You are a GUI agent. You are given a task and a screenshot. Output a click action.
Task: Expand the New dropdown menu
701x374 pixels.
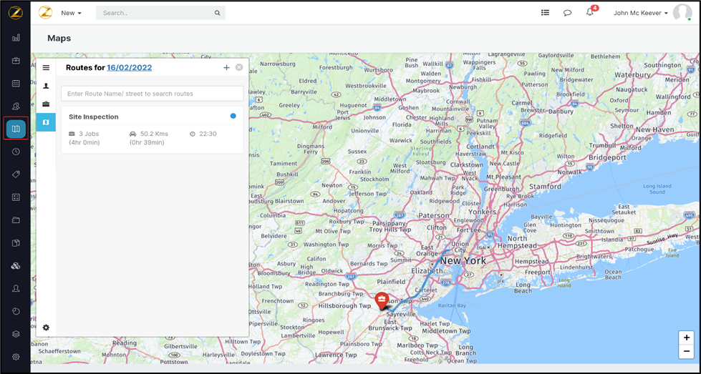pyautogui.click(x=71, y=13)
